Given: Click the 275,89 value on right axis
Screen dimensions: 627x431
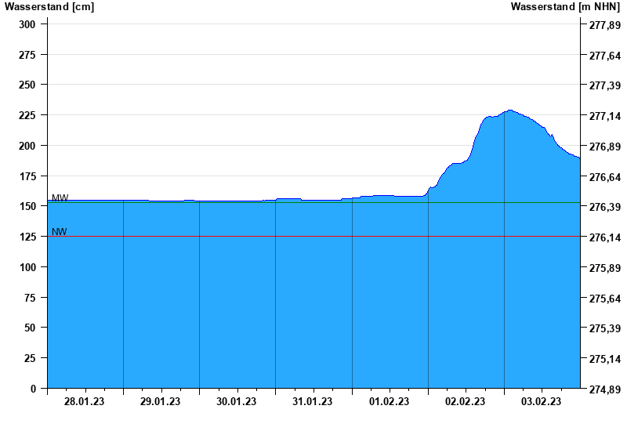Looking at the screenshot, I should [x=605, y=268].
